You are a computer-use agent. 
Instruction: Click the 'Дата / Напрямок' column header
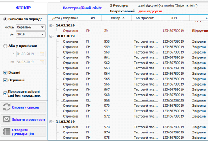tap(66, 18)
